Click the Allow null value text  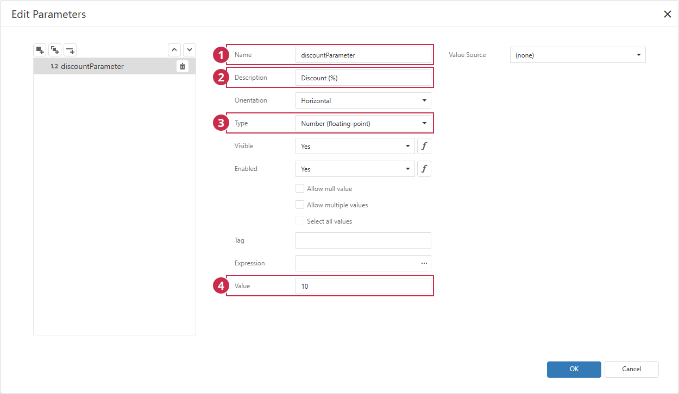[x=330, y=189]
